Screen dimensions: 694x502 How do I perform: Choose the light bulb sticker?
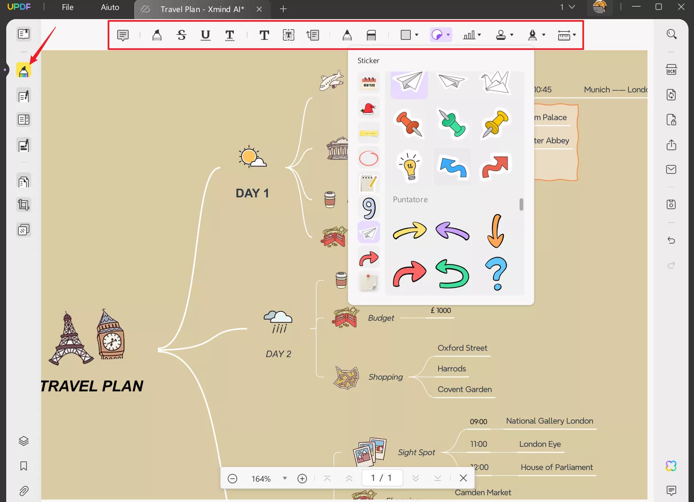[x=410, y=166]
